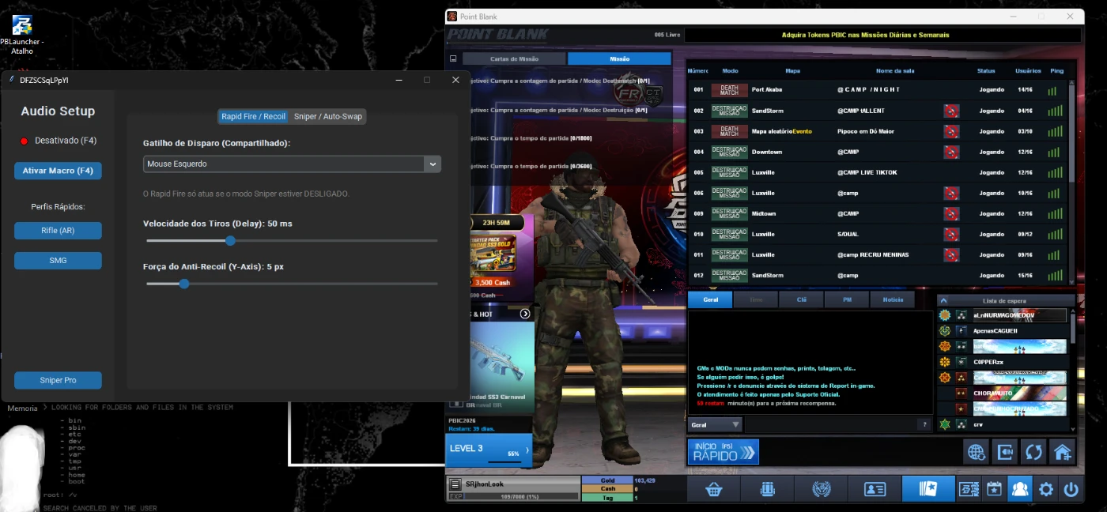Collapse the Lista de espera panel

943,301
